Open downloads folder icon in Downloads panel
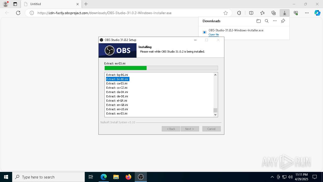The image size is (323, 182). (x=258, y=21)
